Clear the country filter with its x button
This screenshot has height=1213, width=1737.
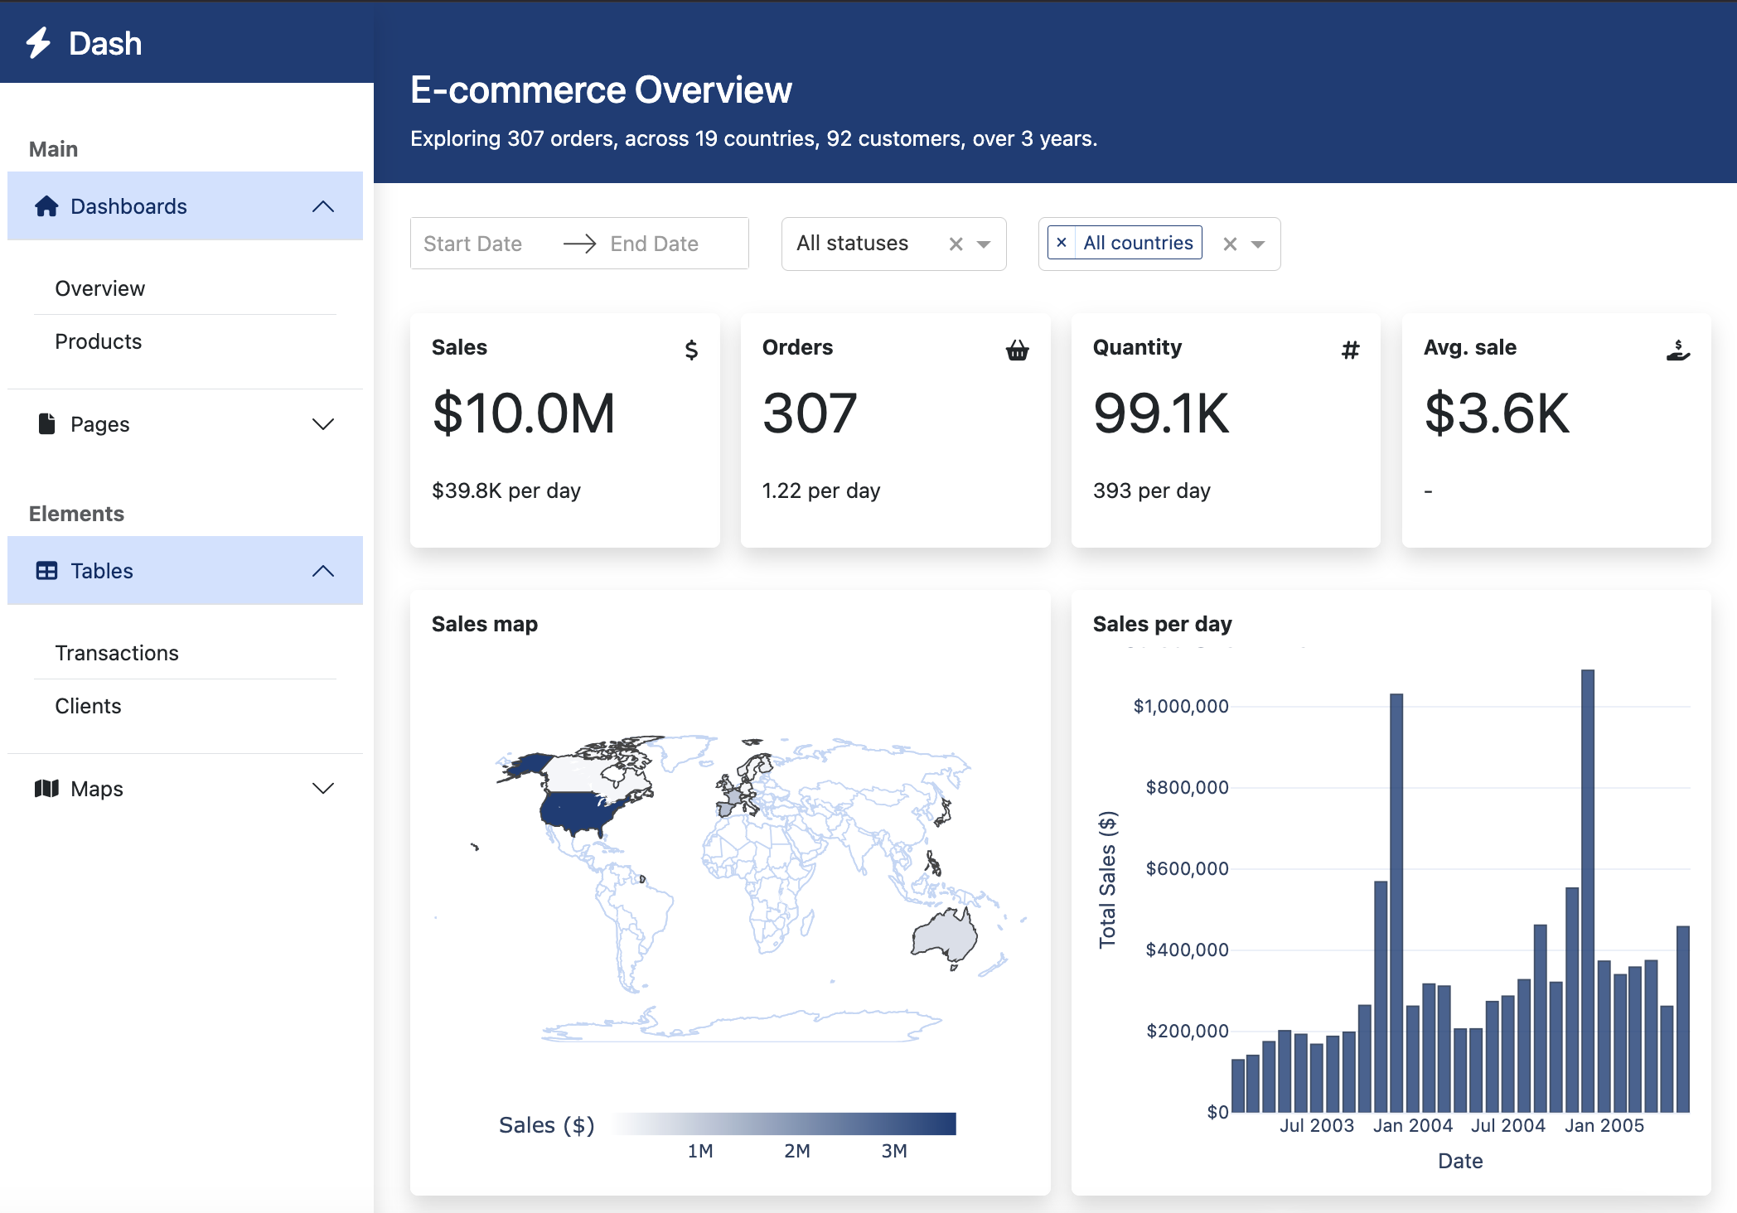pyautogui.click(x=1229, y=244)
